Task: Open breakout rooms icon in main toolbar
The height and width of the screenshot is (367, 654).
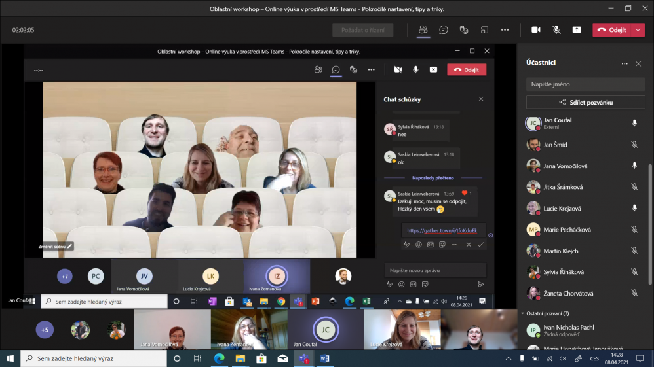Action: pos(484,29)
